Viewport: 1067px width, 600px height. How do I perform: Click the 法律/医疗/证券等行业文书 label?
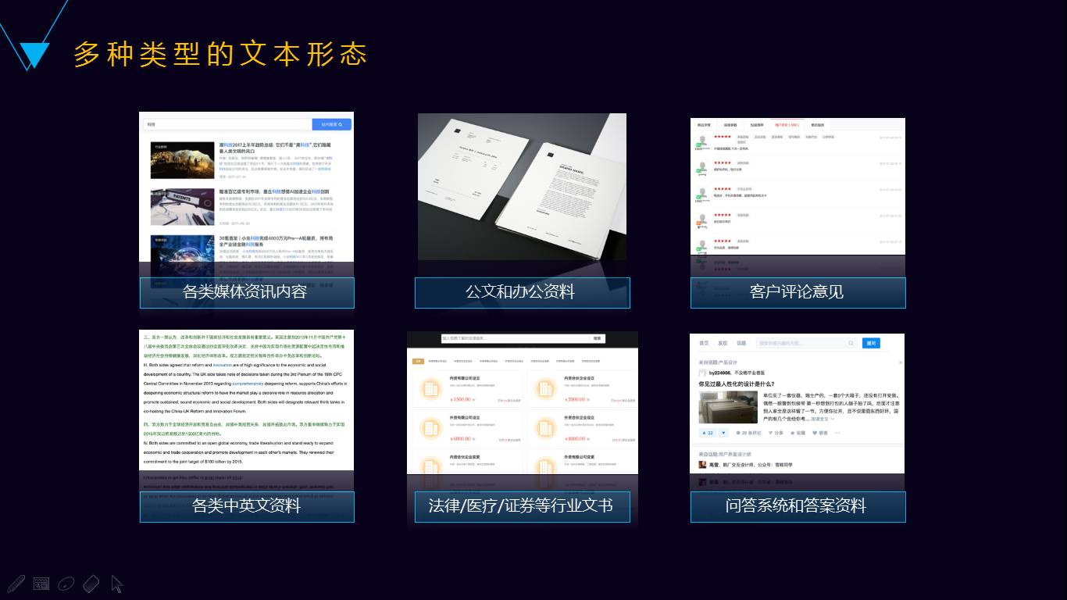point(522,506)
